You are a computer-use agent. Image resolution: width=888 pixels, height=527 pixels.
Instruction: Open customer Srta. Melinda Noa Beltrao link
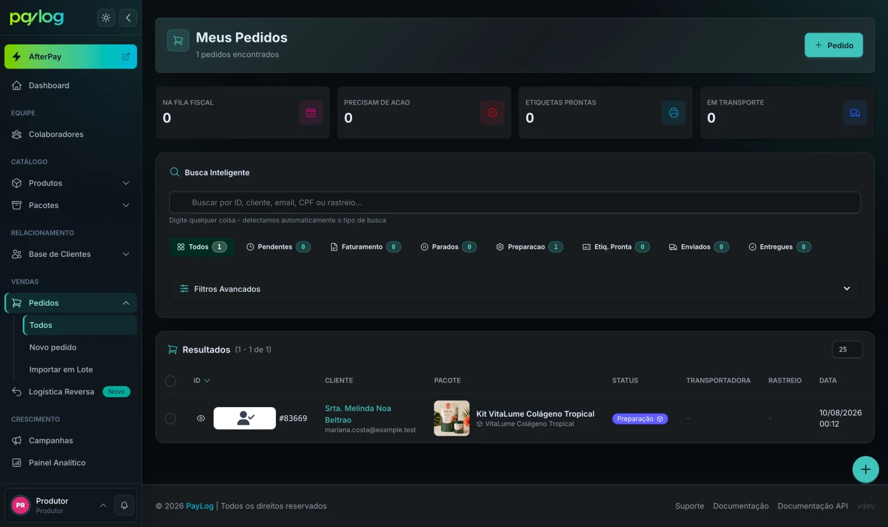pos(358,414)
